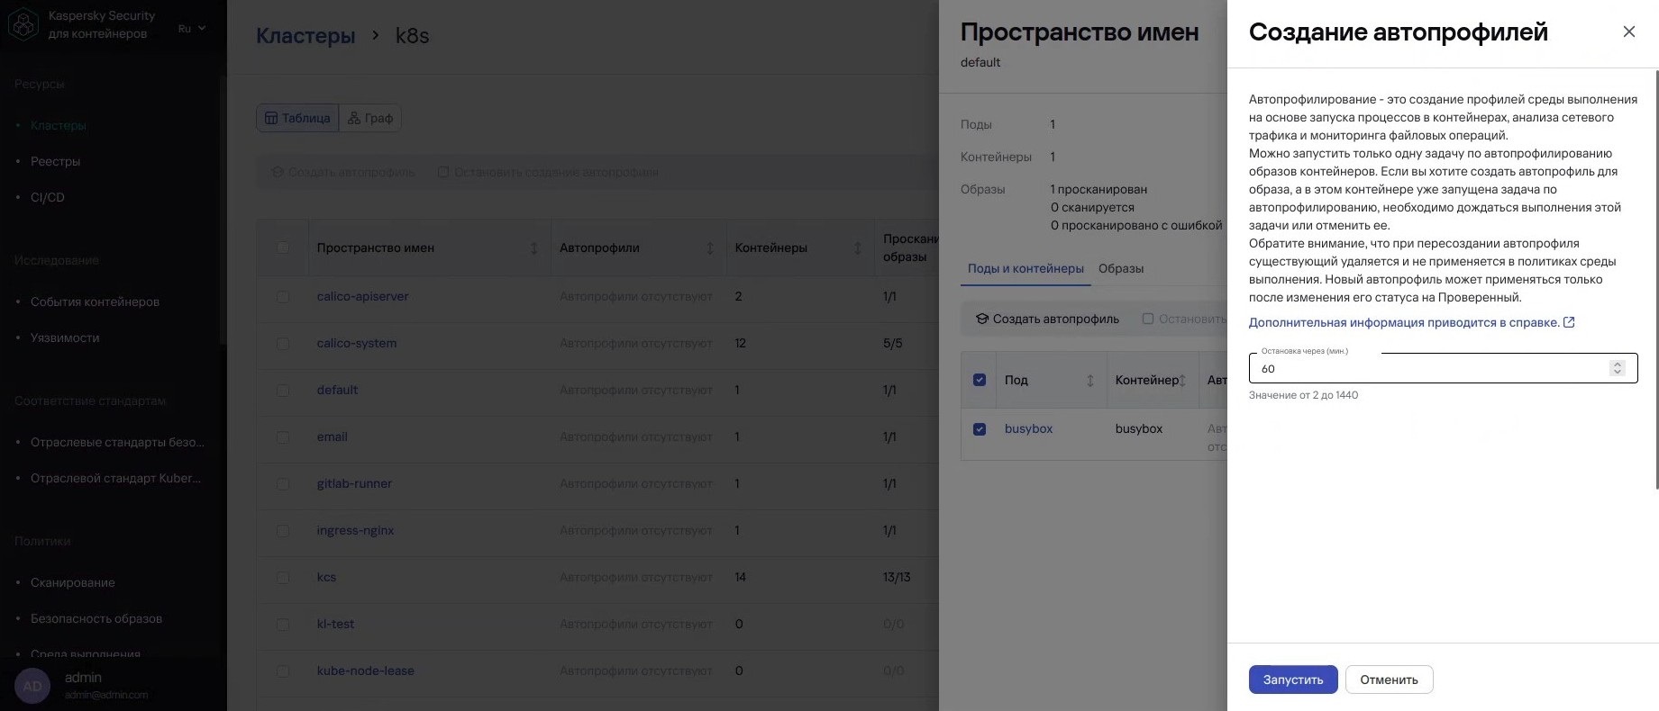Viewport: 1659px width, 711px height.
Task: Open the kube-node-lease namespace link
Action: (366, 670)
